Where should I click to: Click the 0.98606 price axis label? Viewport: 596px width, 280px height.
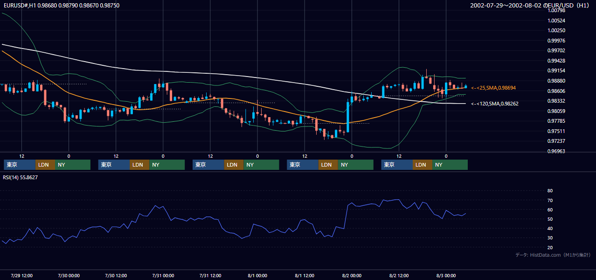[557, 91]
